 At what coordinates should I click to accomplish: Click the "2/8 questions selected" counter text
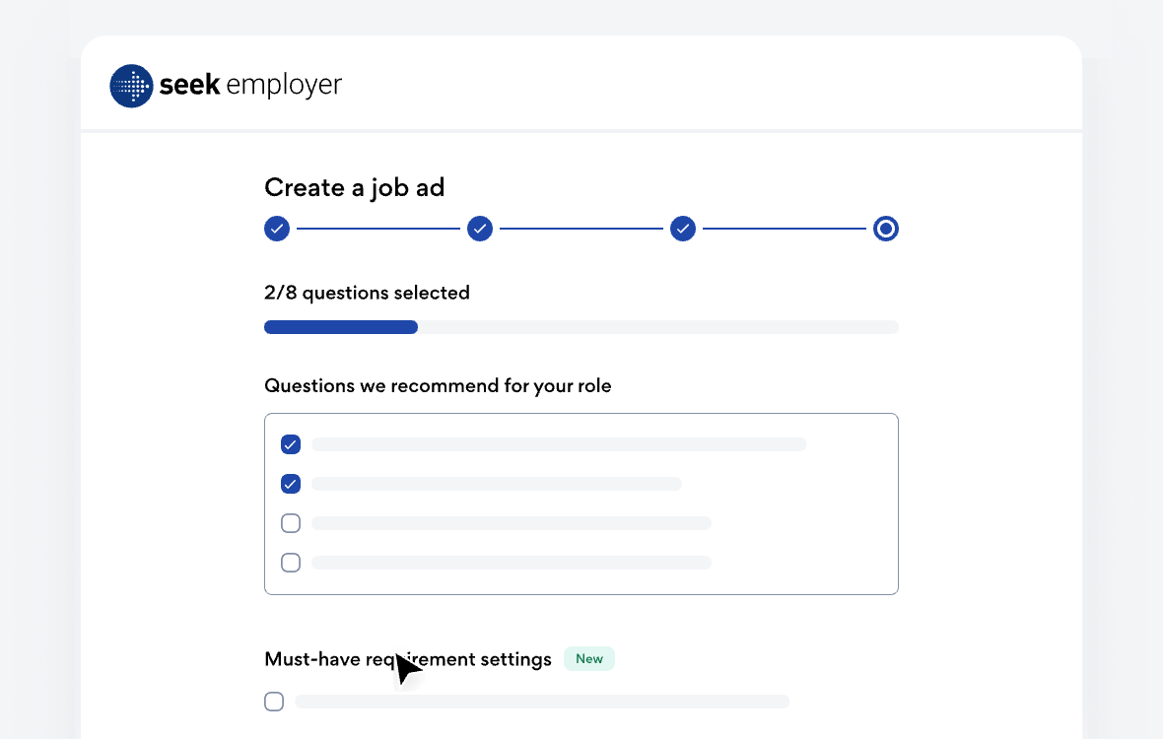pyautogui.click(x=367, y=293)
